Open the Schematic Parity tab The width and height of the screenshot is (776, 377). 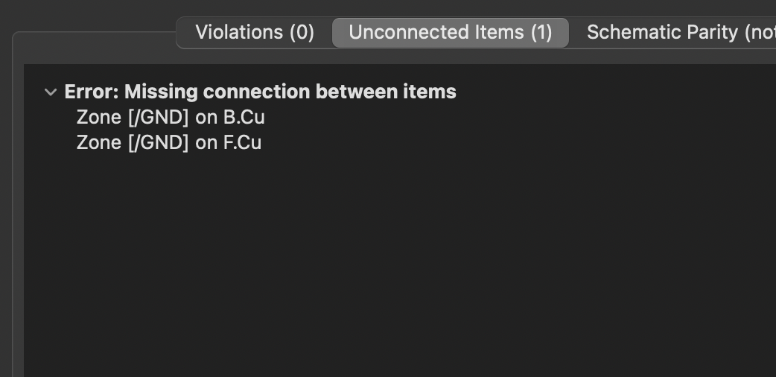click(x=672, y=33)
